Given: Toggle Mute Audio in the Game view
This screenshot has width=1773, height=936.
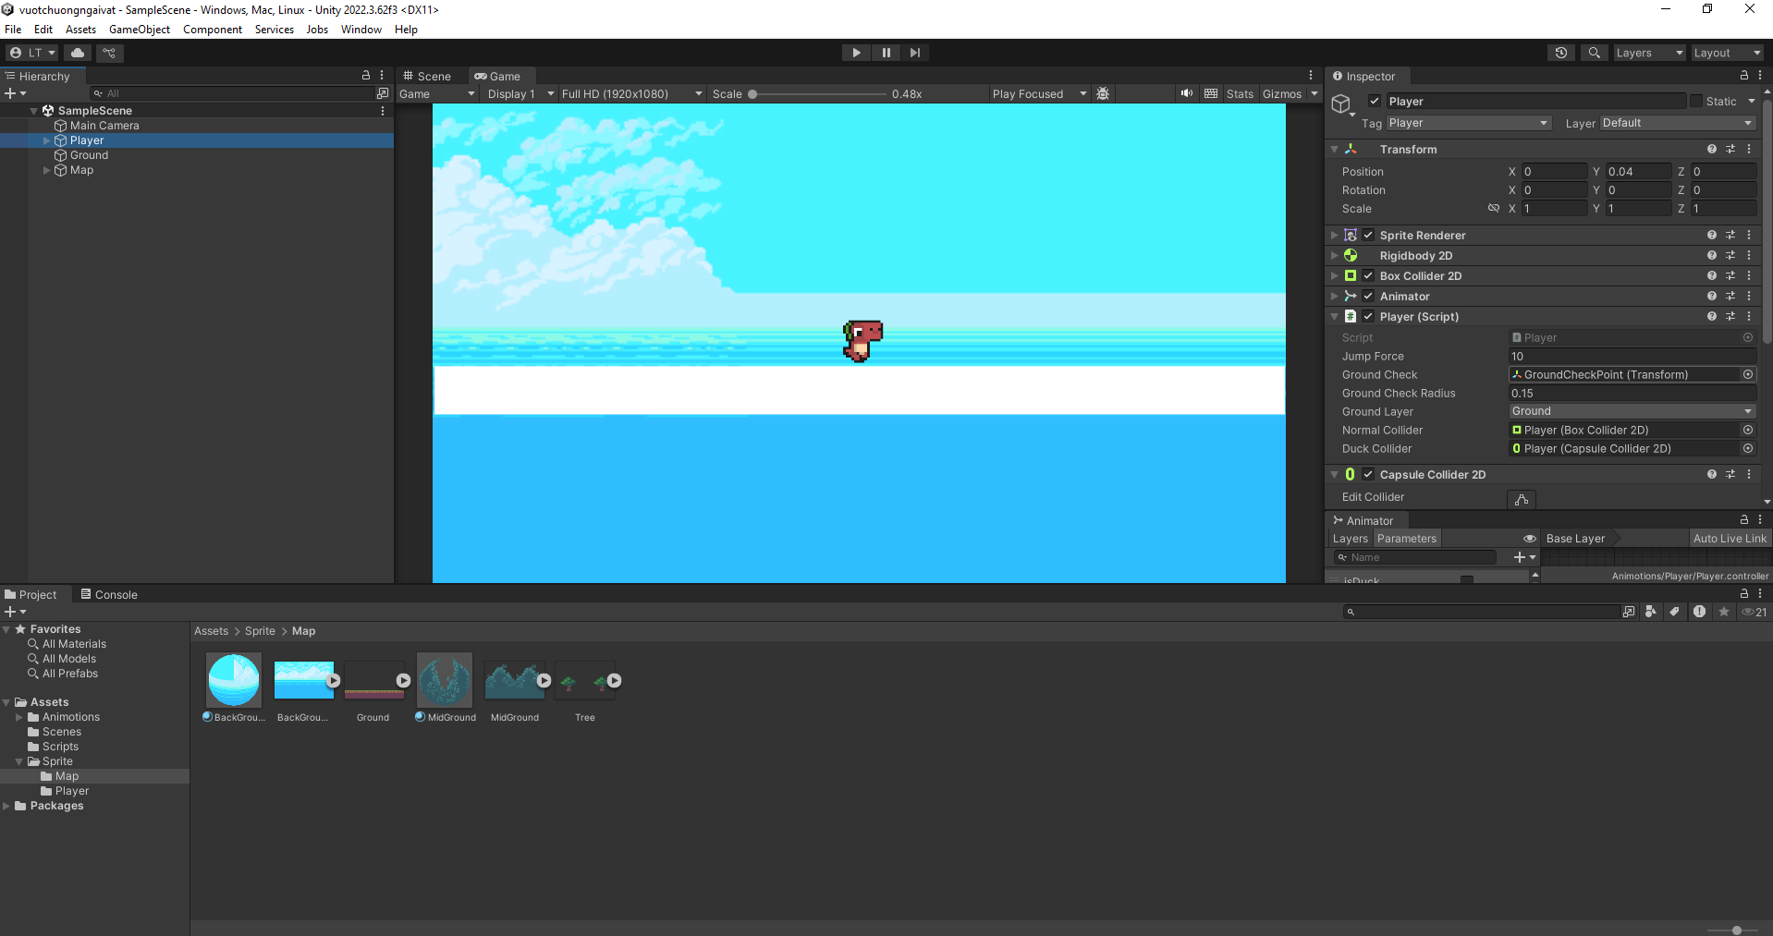Looking at the screenshot, I should 1186,93.
